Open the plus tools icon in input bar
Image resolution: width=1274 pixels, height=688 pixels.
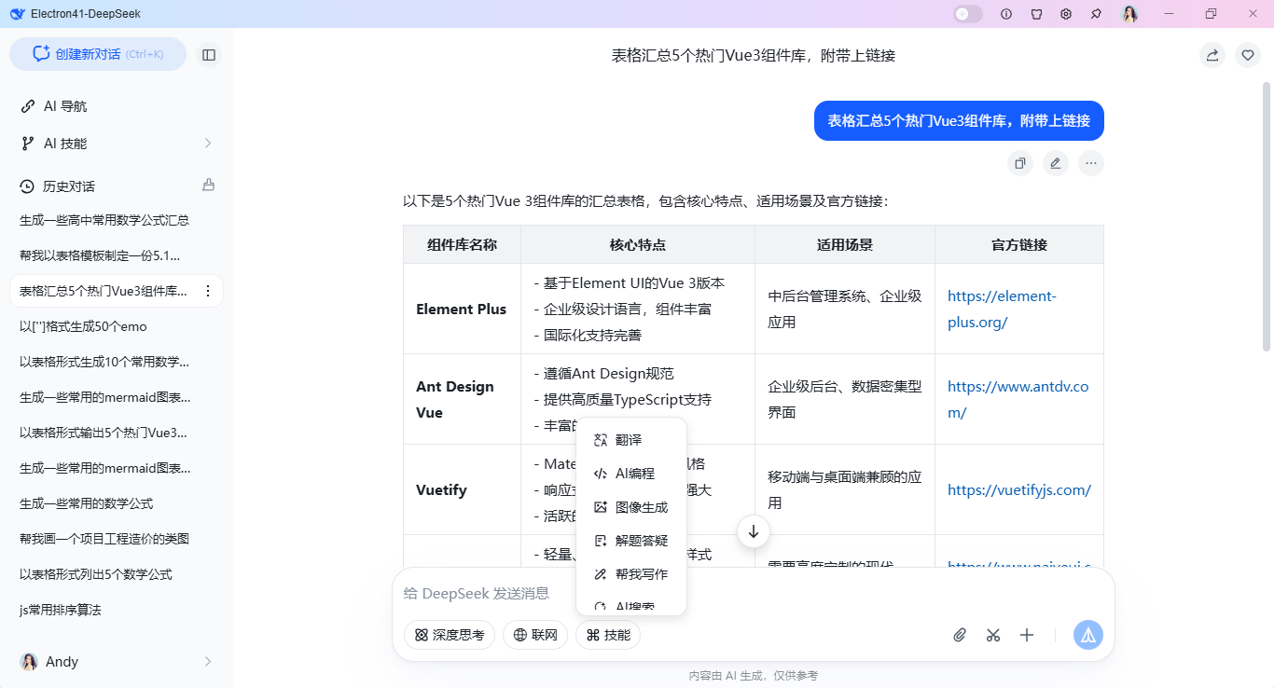1027,634
